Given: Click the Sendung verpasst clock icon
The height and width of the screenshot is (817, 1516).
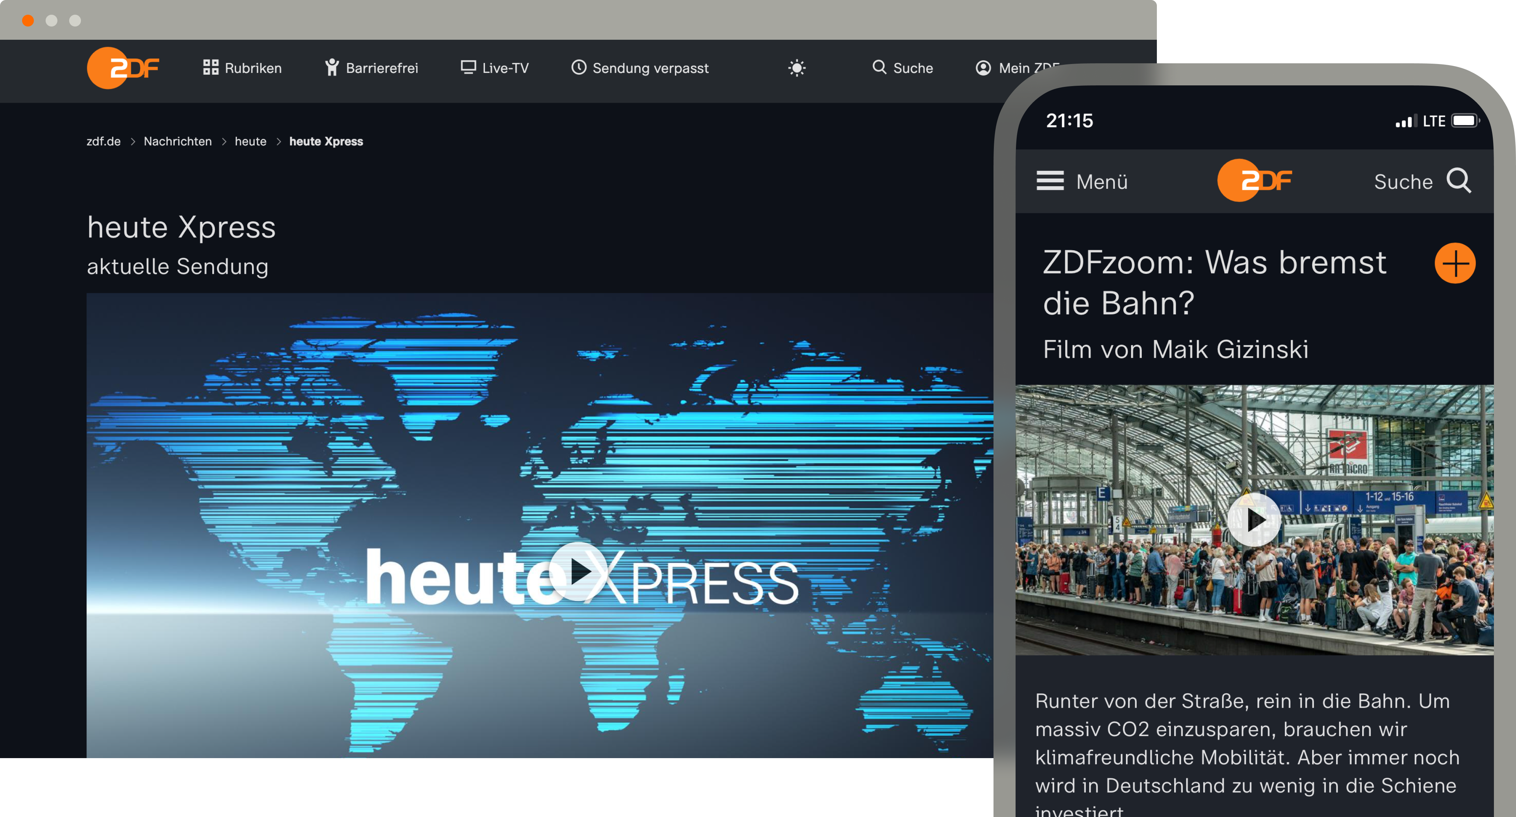Looking at the screenshot, I should 578,67.
